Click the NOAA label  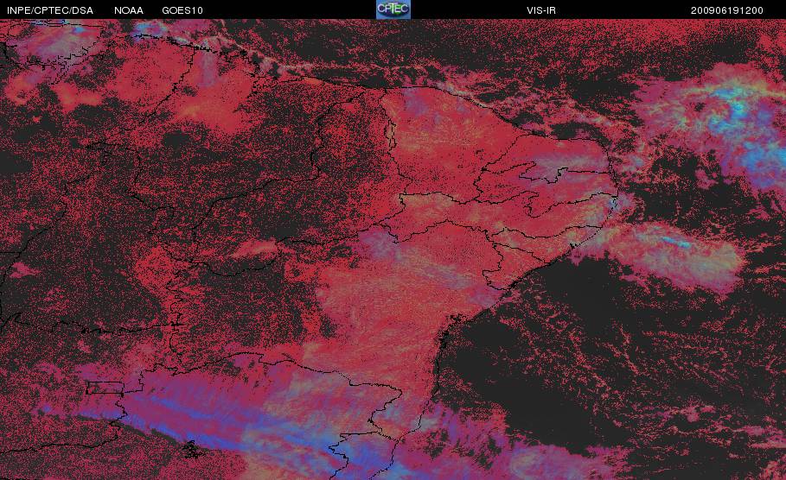point(129,10)
